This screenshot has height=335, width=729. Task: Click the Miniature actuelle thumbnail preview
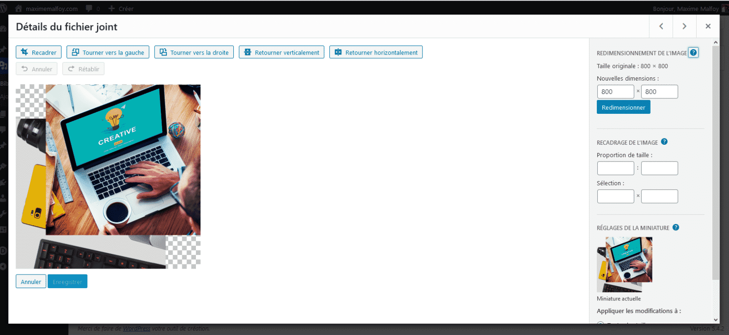(x=624, y=264)
